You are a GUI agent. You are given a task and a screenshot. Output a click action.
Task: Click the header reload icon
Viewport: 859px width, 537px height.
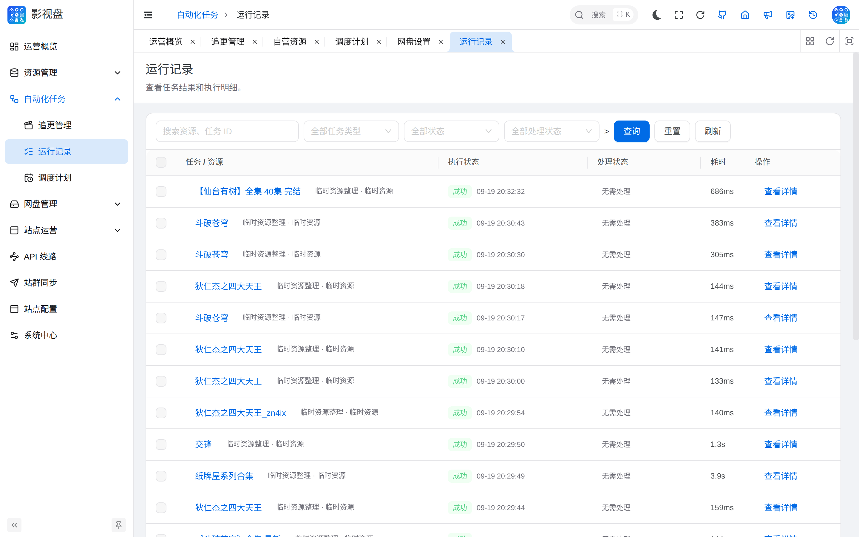pyautogui.click(x=700, y=15)
